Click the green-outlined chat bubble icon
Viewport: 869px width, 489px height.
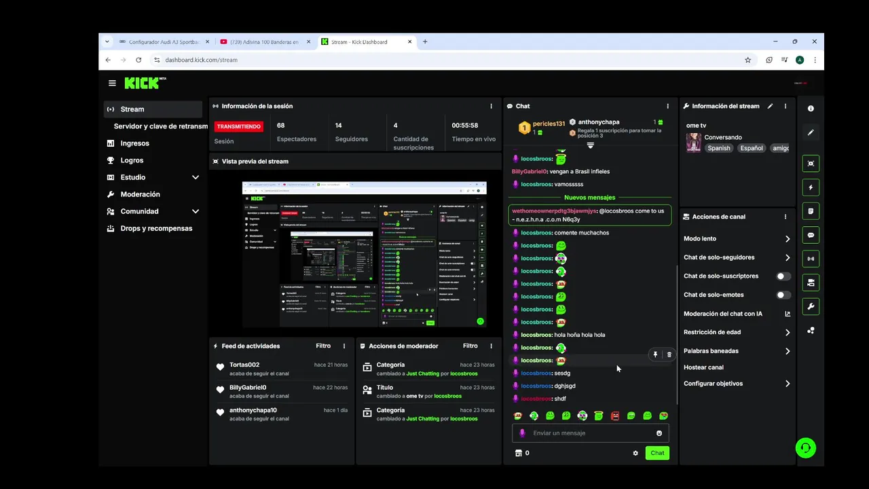pyautogui.click(x=811, y=235)
